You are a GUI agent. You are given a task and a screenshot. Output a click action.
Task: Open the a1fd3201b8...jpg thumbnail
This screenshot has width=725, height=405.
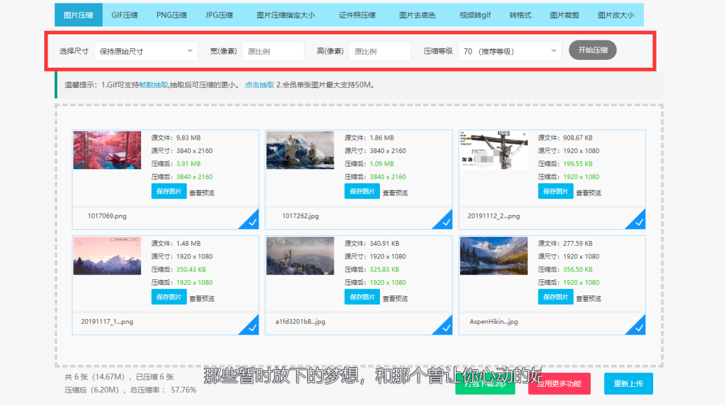[300, 256]
